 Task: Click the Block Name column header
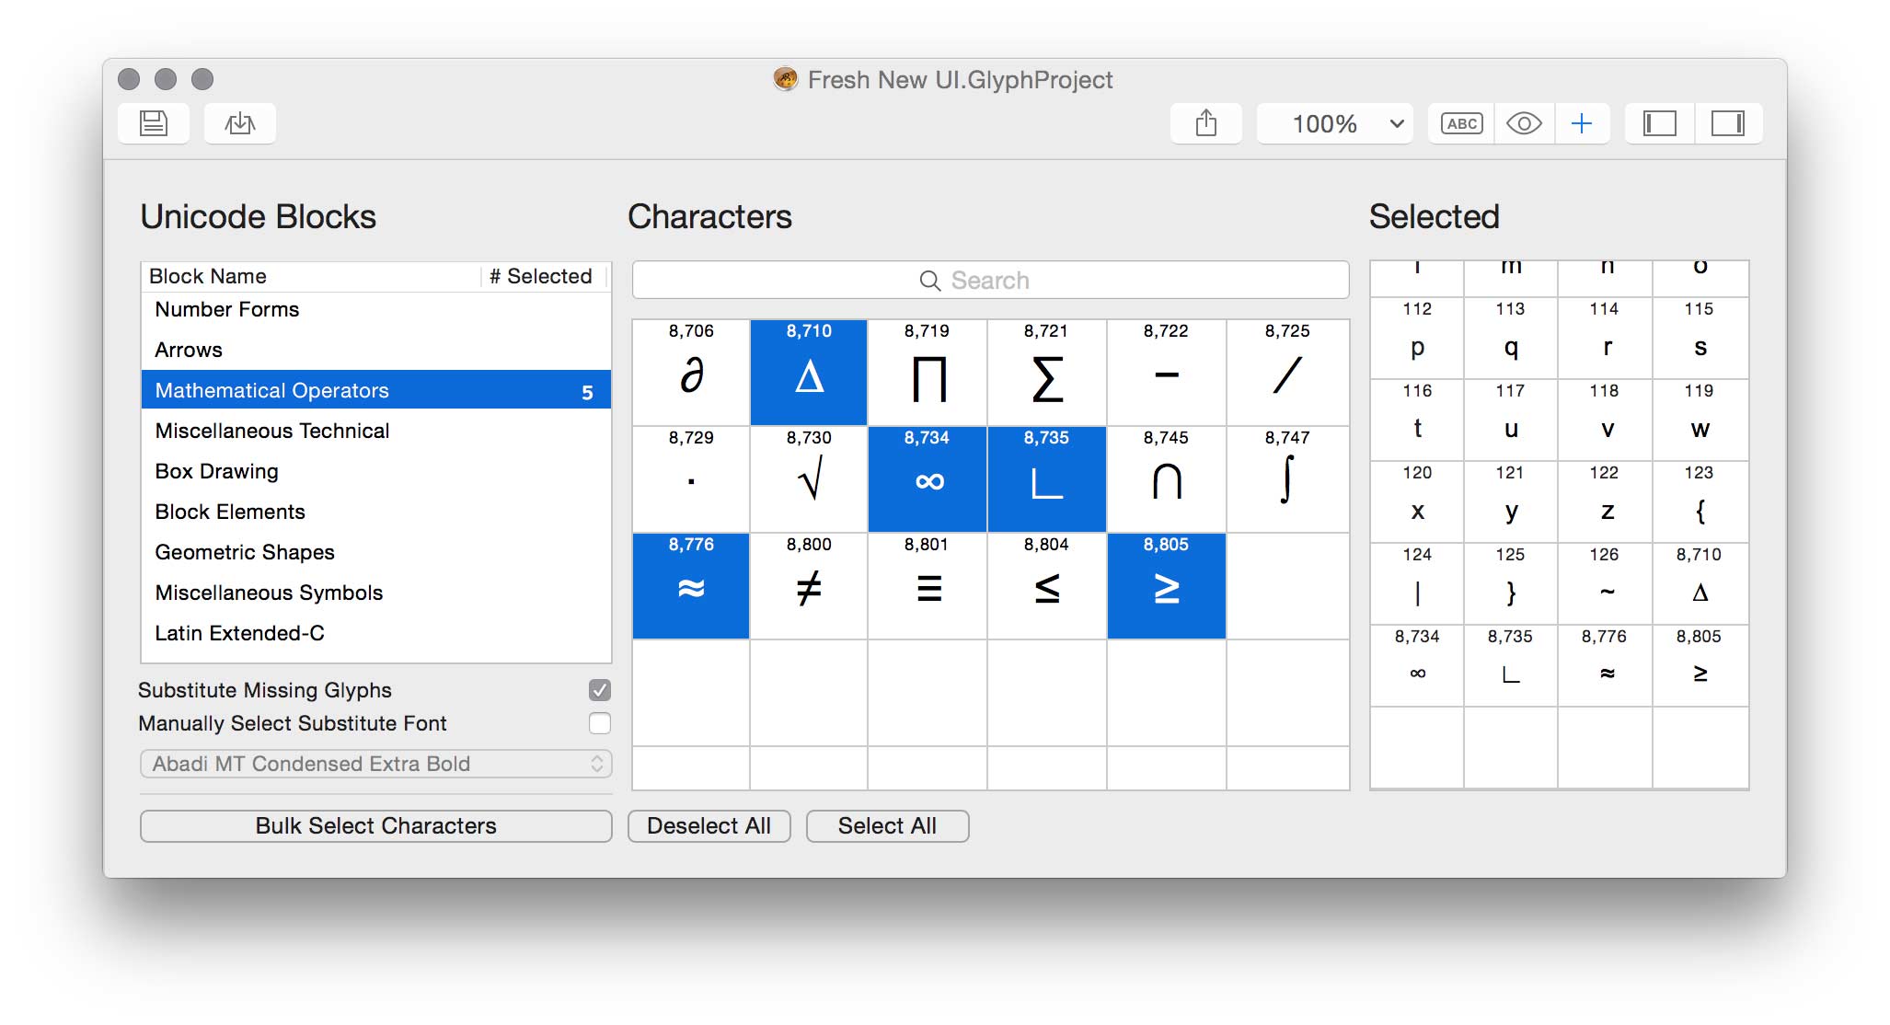click(311, 276)
